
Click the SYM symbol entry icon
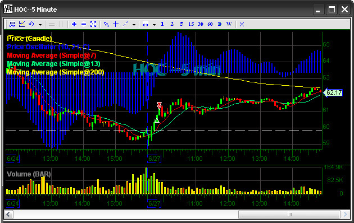point(12,24)
